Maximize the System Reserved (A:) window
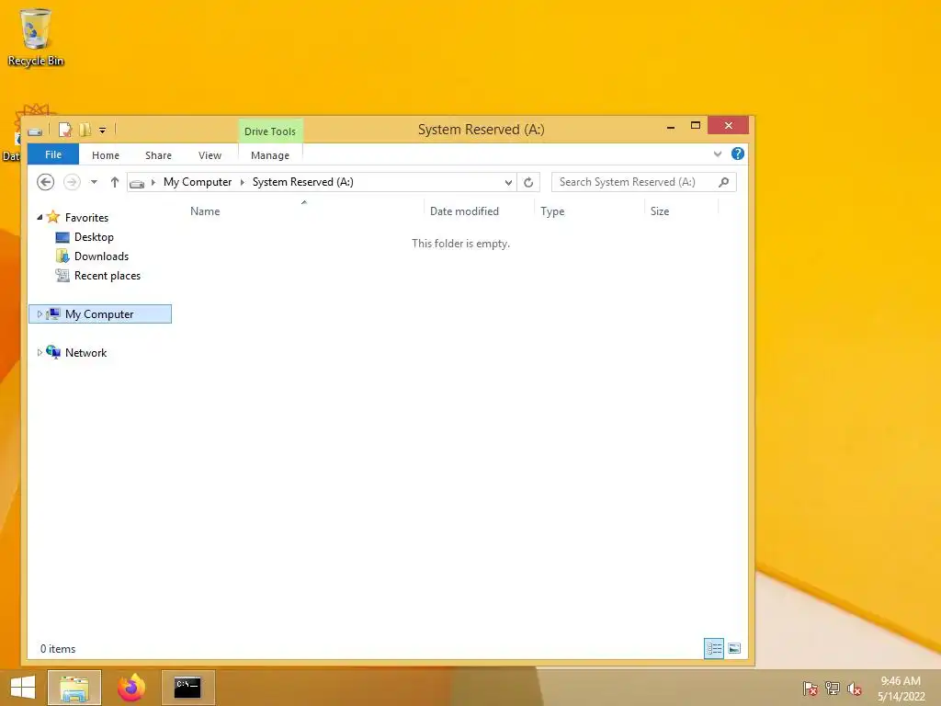 pyautogui.click(x=696, y=125)
